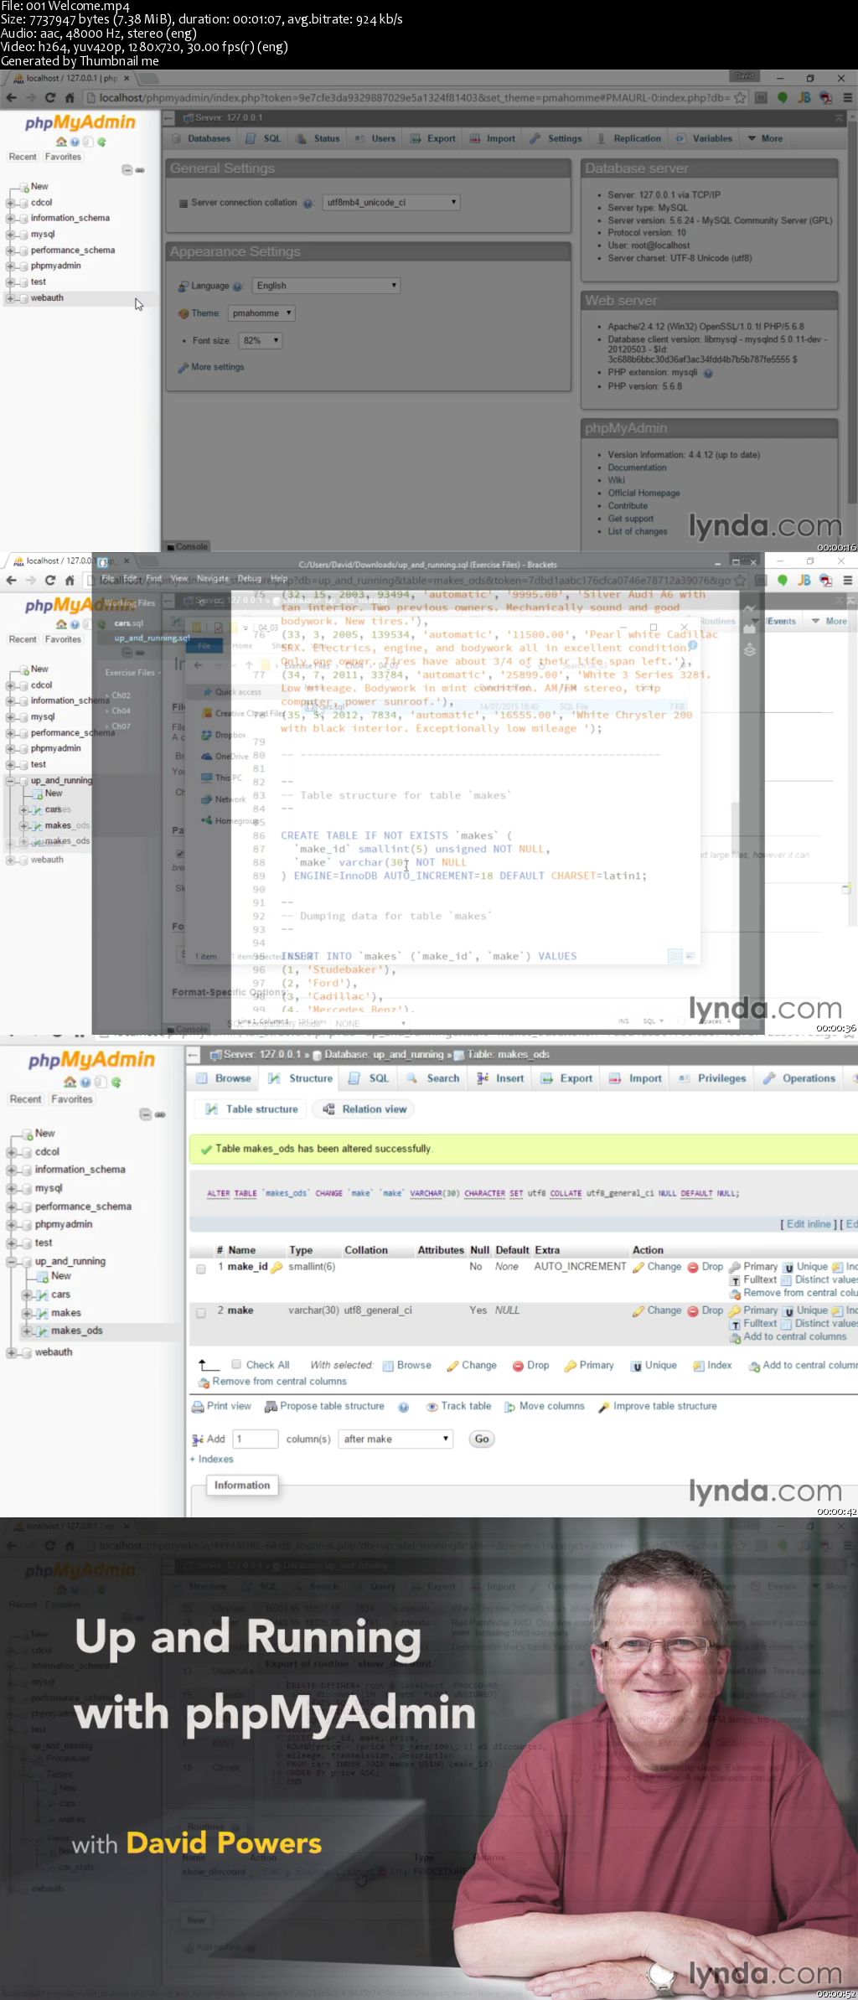Tick the checkbox for make column row
Viewport: 858px width, 2000px height.
coord(201,1312)
